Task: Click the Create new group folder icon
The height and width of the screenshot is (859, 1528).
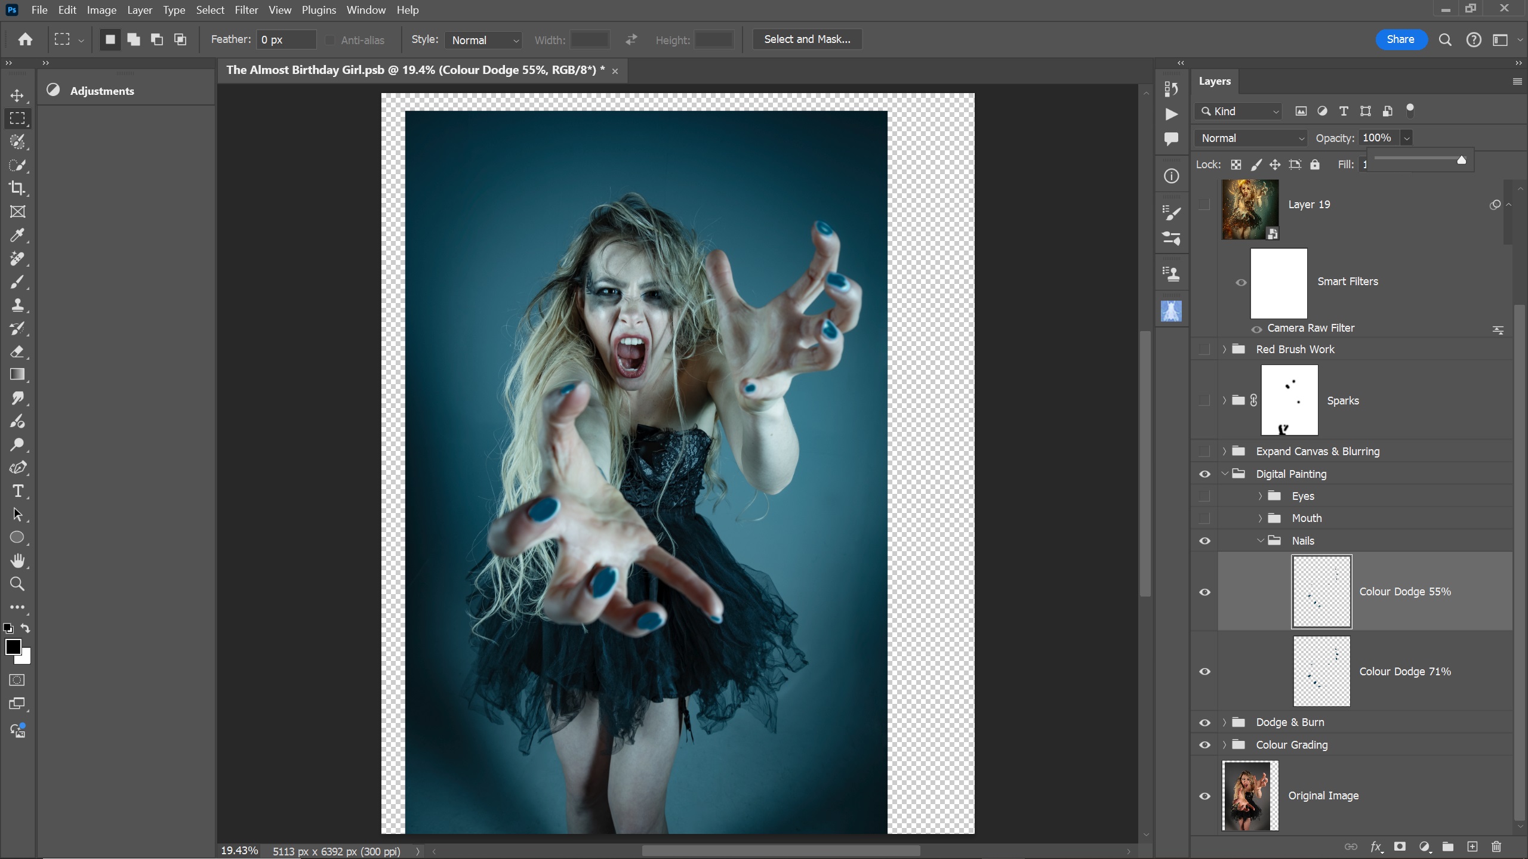Action: tap(1447, 846)
